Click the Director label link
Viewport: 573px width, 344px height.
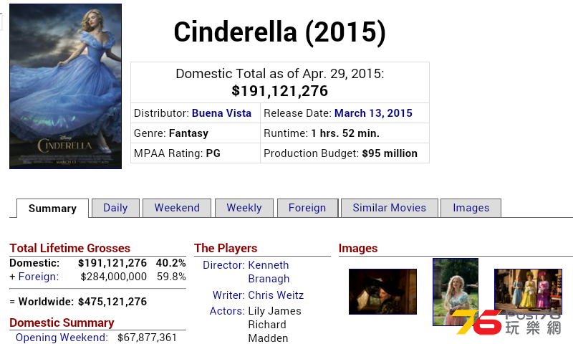pyautogui.click(x=223, y=265)
